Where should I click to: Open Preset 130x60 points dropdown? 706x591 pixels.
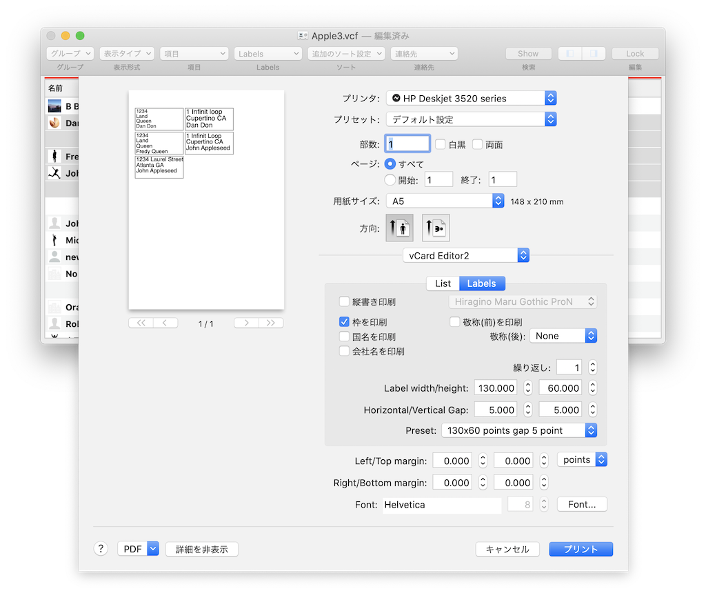tap(519, 430)
